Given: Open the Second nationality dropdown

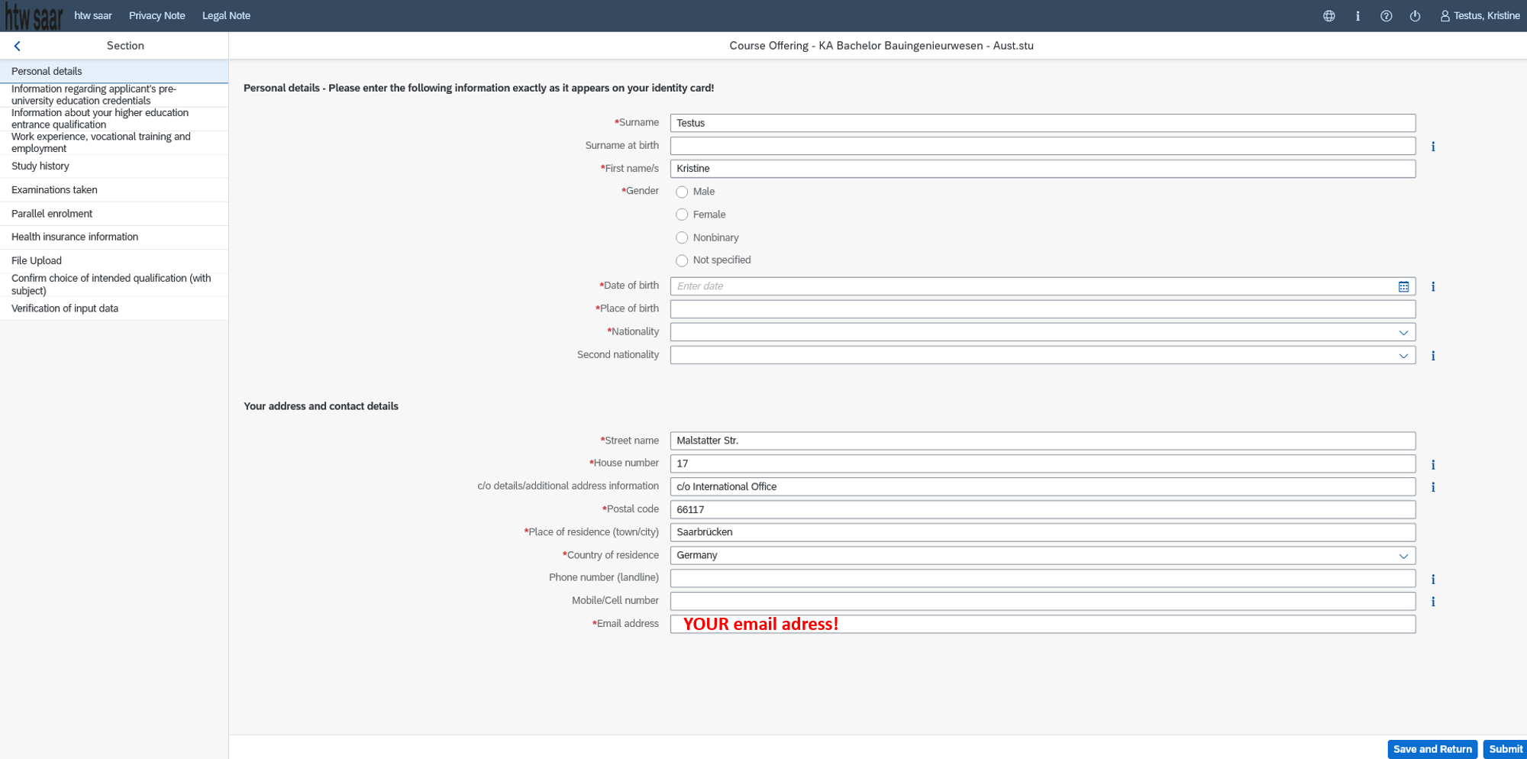Looking at the screenshot, I should pyautogui.click(x=1403, y=356).
